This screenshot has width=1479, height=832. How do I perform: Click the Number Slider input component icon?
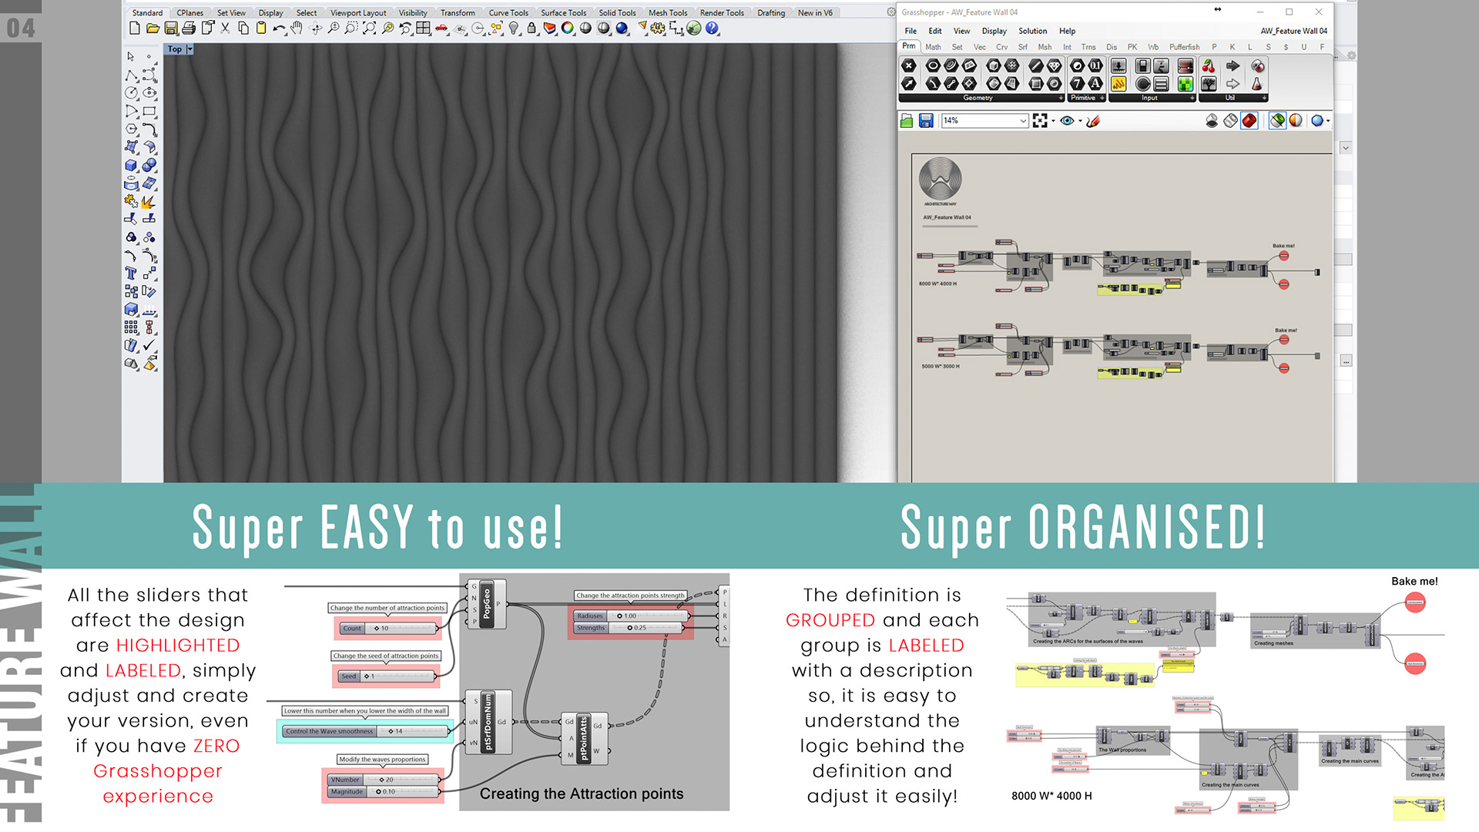pos(1119,66)
